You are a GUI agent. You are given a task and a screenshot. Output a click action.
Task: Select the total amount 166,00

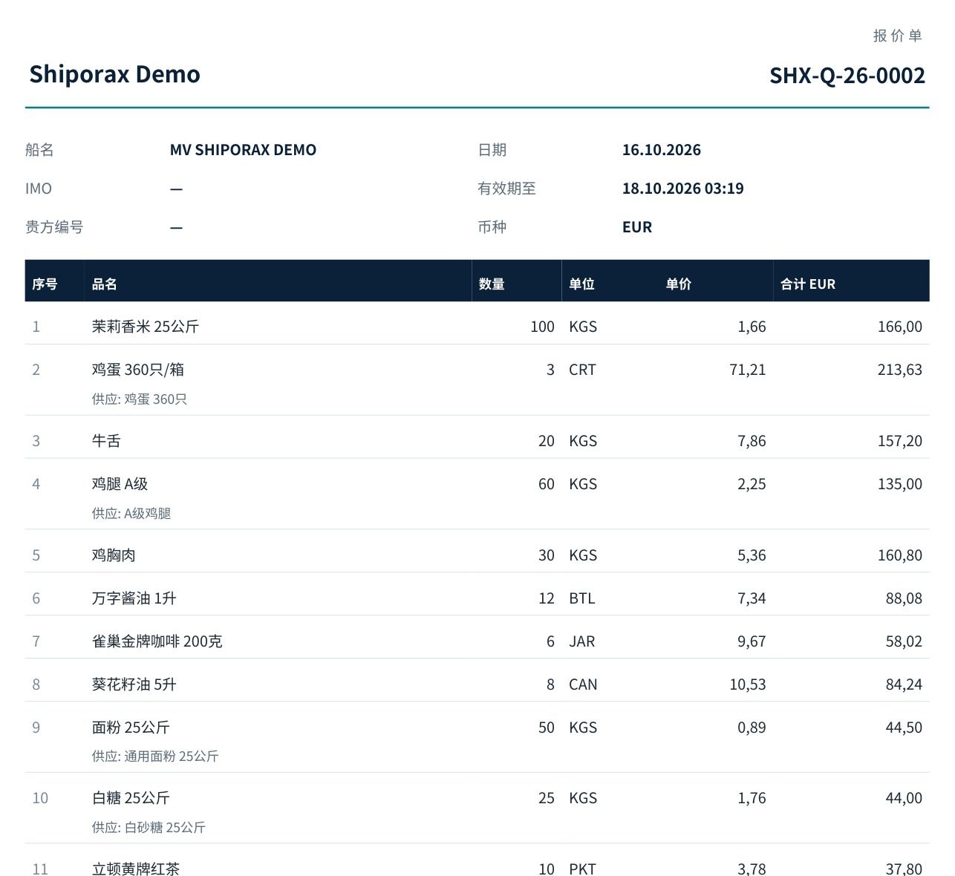(900, 327)
